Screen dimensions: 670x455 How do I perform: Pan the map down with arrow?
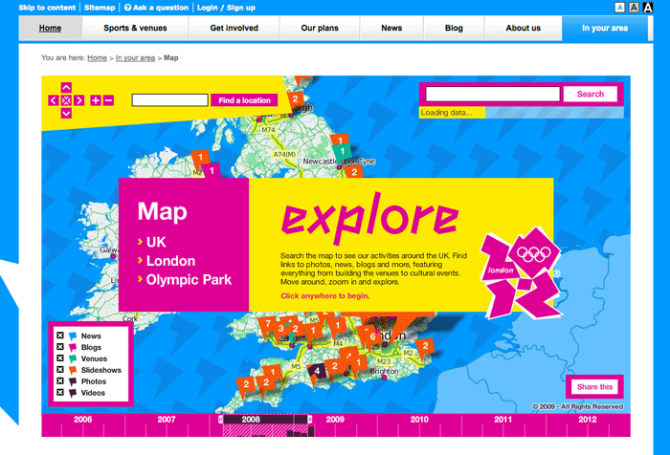[x=66, y=113]
